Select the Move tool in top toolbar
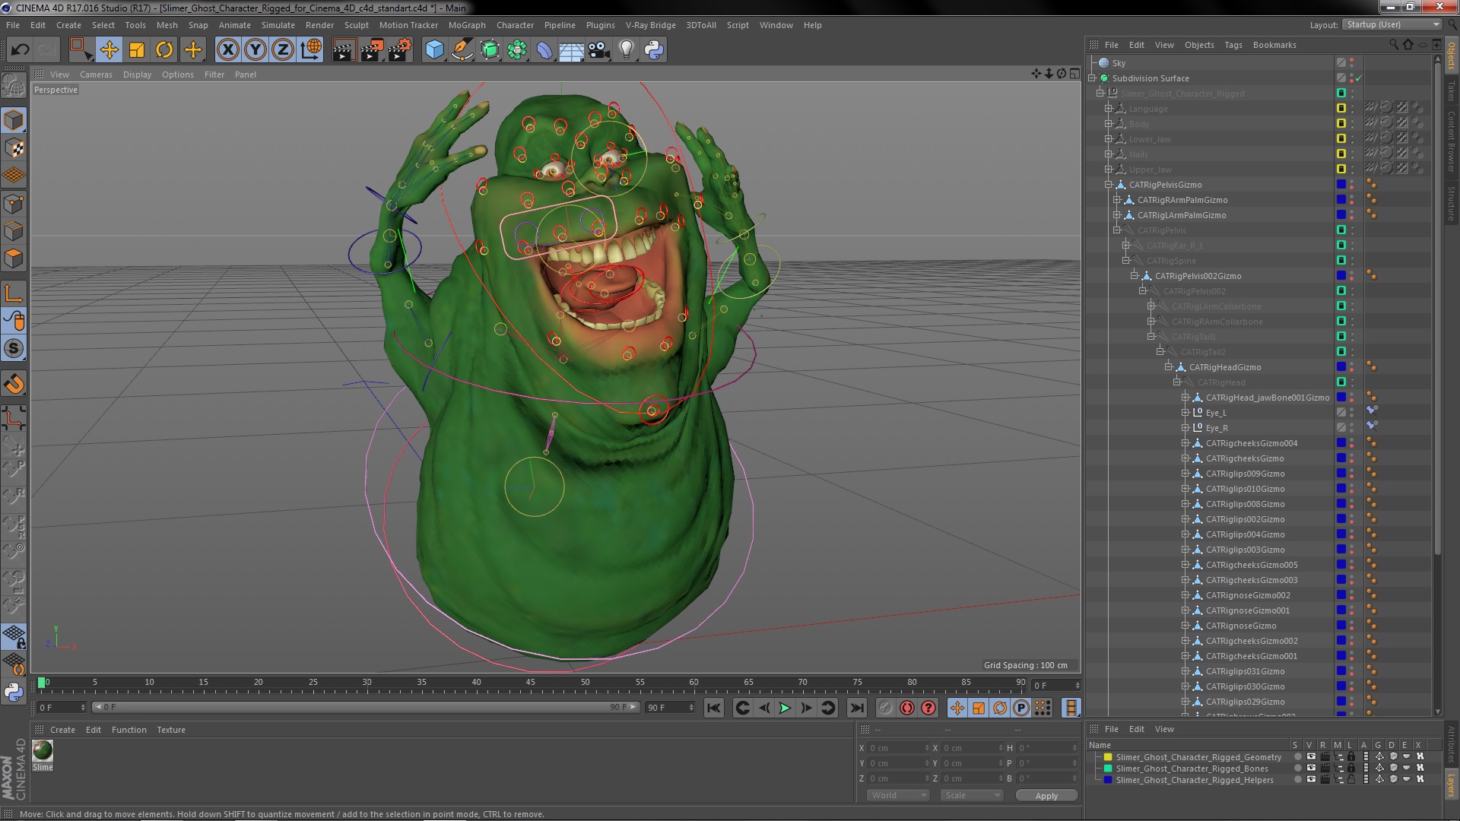The width and height of the screenshot is (1460, 821). 109,50
